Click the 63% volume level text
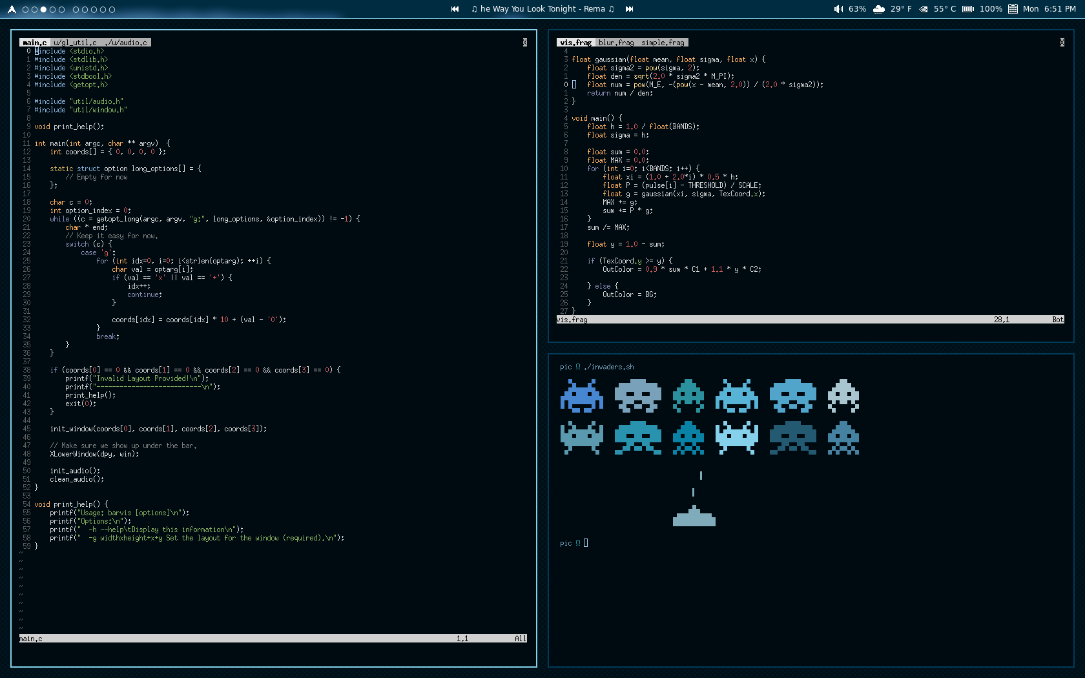 (x=857, y=9)
